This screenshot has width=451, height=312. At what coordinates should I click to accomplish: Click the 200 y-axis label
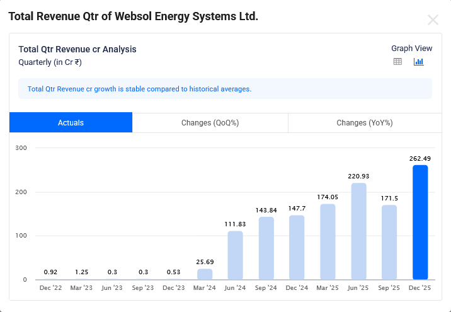pos(21,192)
